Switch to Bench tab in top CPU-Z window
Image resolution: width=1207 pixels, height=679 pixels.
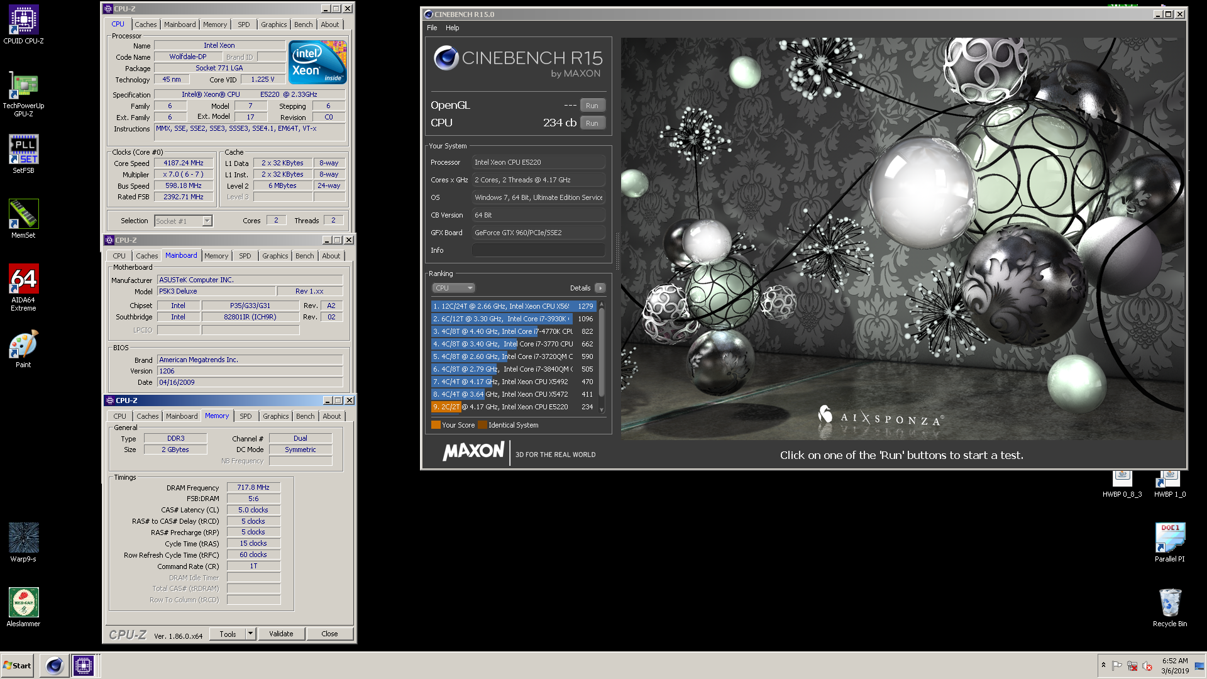(x=304, y=25)
